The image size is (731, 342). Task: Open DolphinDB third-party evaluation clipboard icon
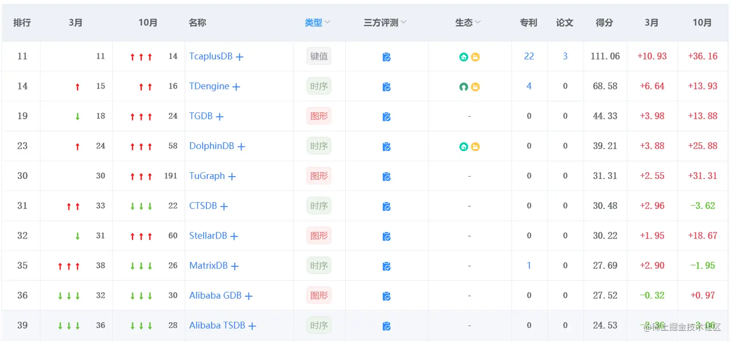tap(387, 147)
